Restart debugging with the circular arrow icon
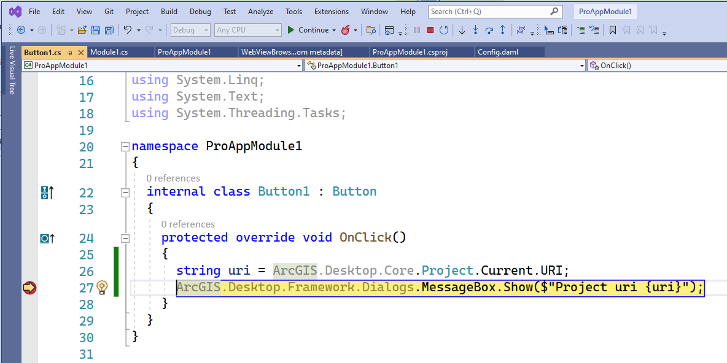727x363 pixels. point(443,29)
